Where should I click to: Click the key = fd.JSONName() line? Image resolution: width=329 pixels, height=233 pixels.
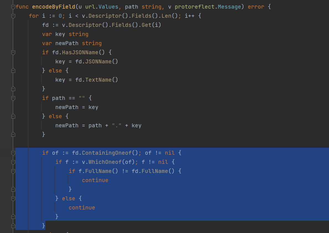pos(87,62)
